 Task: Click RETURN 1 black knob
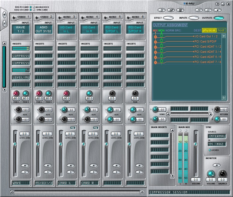(217, 109)
